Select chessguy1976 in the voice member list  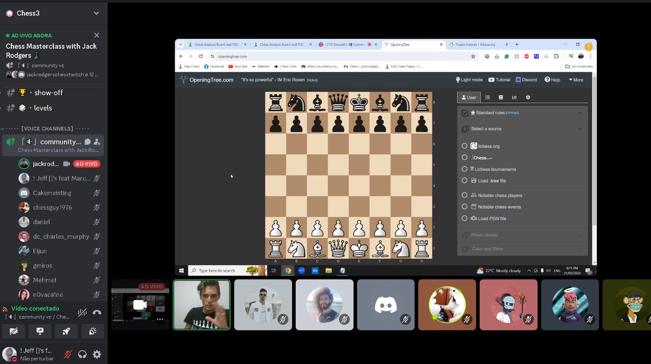click(60, 207)
